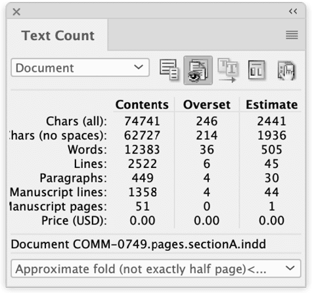Image resolution: width=312 pixels, height=295 pixels.
Task: Open the Document scope dropdown
Action: click(80, 68)
